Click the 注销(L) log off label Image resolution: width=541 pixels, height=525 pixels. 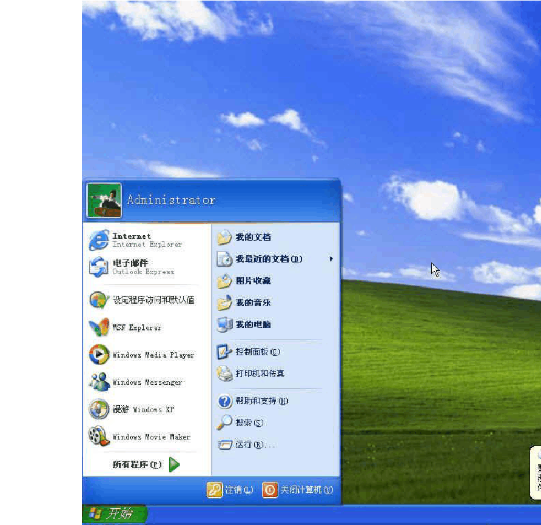point(239,490)
